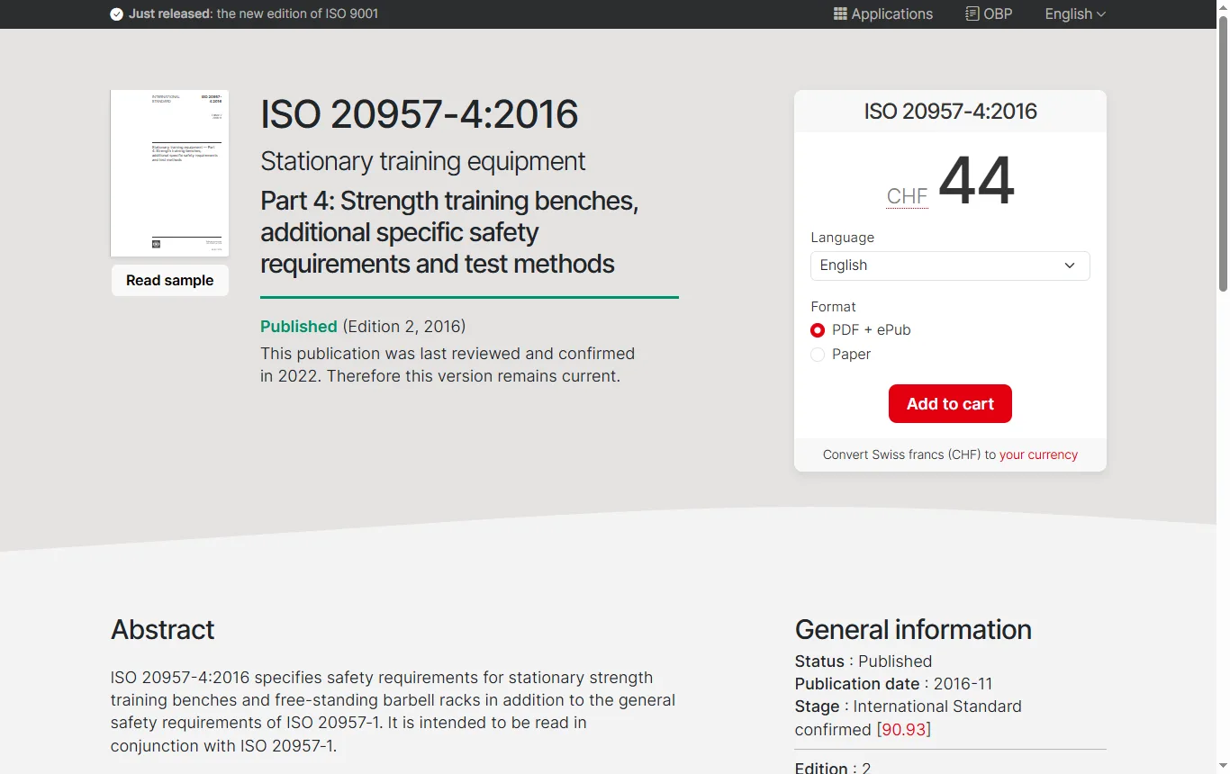Select the Paper format option
The width and height of the screenshot is (1230, 774).
click(818, 355)
